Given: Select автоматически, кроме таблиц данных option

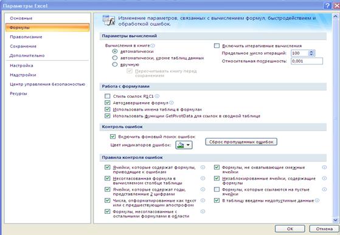Looking at the screenshot, I should 115,58.
